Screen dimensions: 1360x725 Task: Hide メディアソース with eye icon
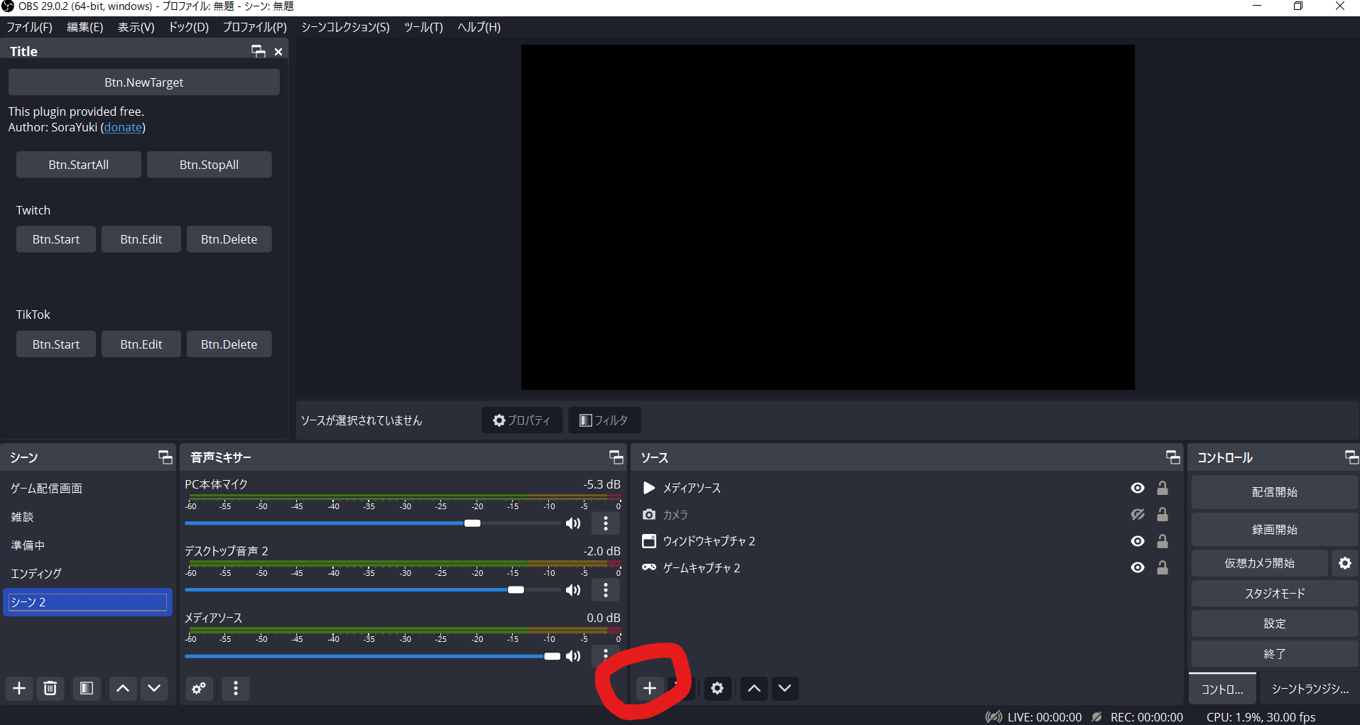point(1138,488)
